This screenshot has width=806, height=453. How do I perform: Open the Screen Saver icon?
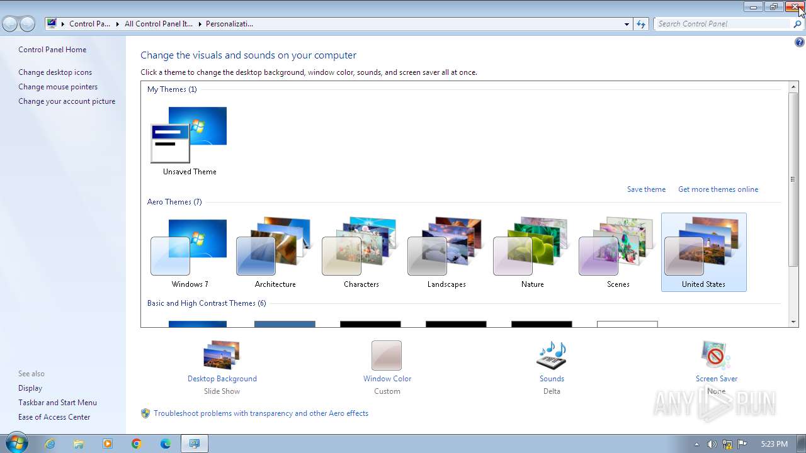[716, 355]
